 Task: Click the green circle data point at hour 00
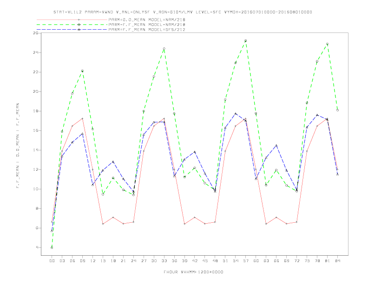click(52, 248)
